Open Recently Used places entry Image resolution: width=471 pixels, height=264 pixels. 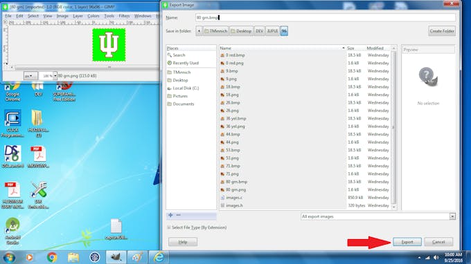tap(186, 63)
